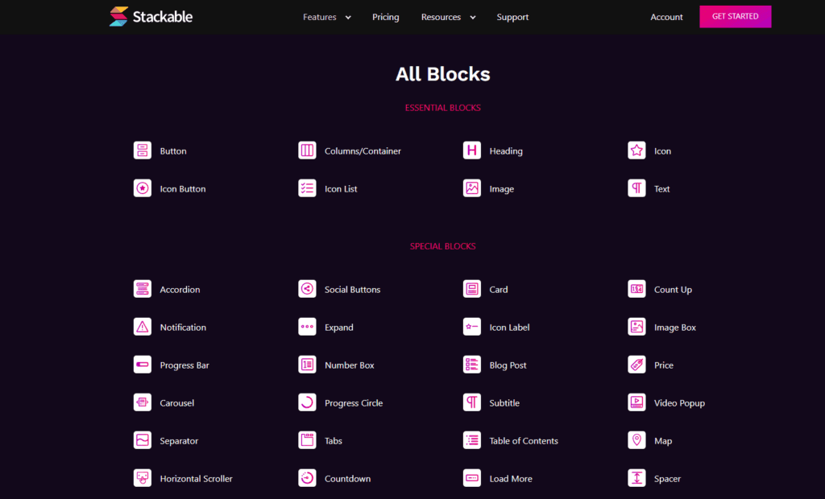Expand the Features dropdown arrow
Screen dimensions: 825x499
click(x=348, y=18)
